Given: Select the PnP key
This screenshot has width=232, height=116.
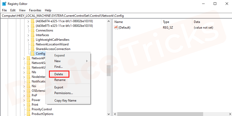Looking at the screenshot, I should click(34, 95).
